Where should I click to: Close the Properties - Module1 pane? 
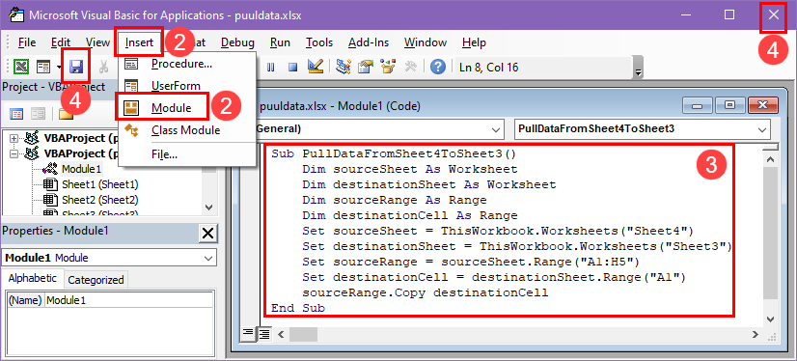pos(207,234)
